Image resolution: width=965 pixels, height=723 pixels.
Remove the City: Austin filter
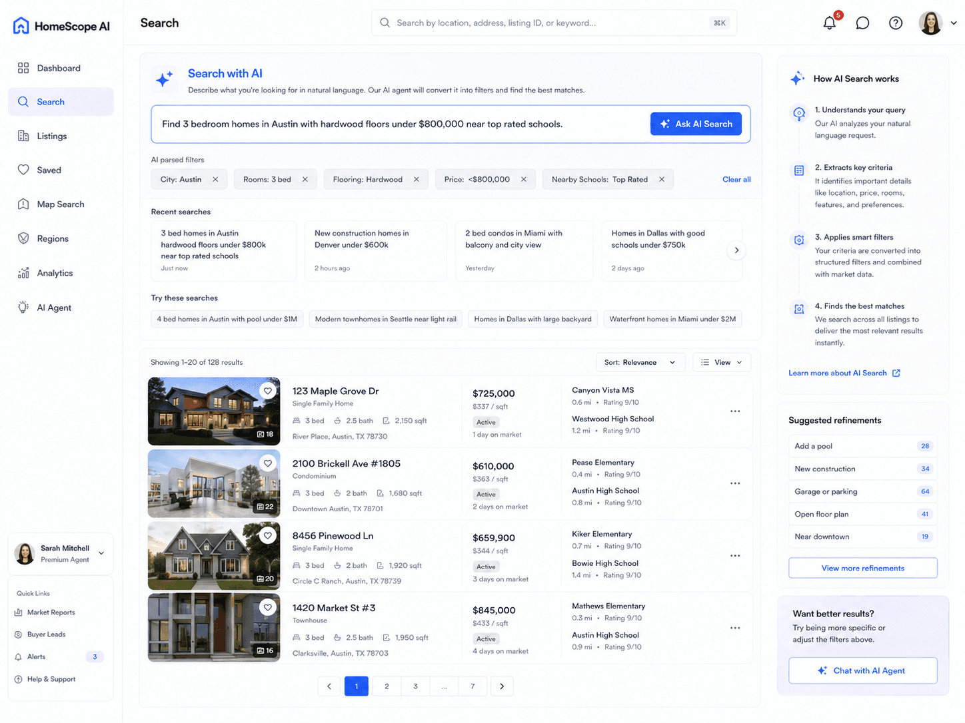(x=215, y=179)
